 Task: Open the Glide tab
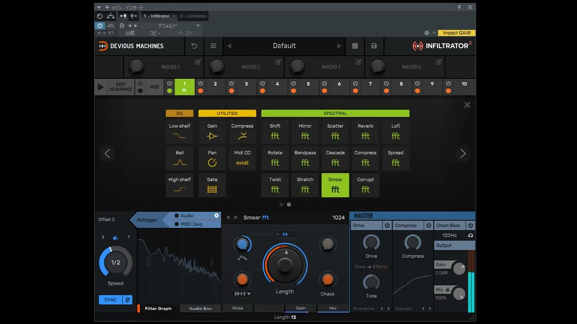[x=238, y=308]
